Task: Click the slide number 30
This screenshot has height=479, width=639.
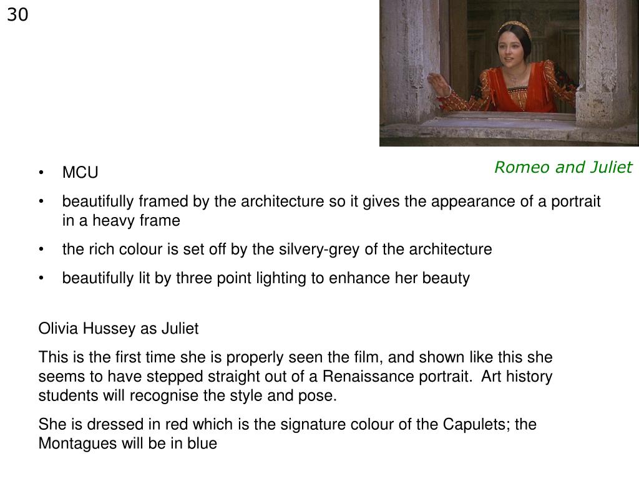Action: (x=17, y=15)
